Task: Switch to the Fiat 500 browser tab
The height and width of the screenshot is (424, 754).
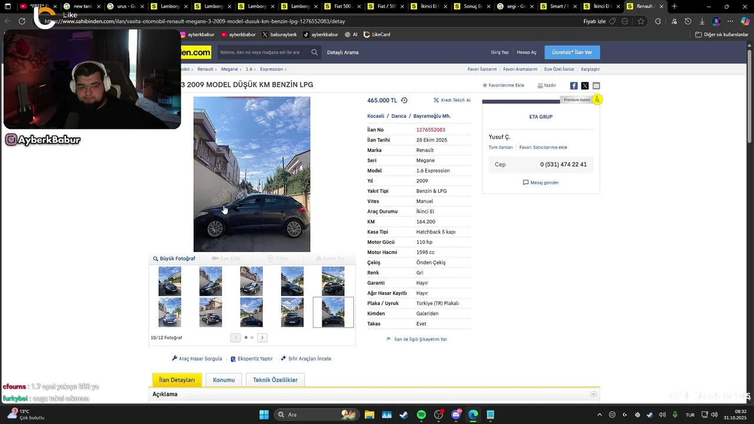Action: click(343, 6)
